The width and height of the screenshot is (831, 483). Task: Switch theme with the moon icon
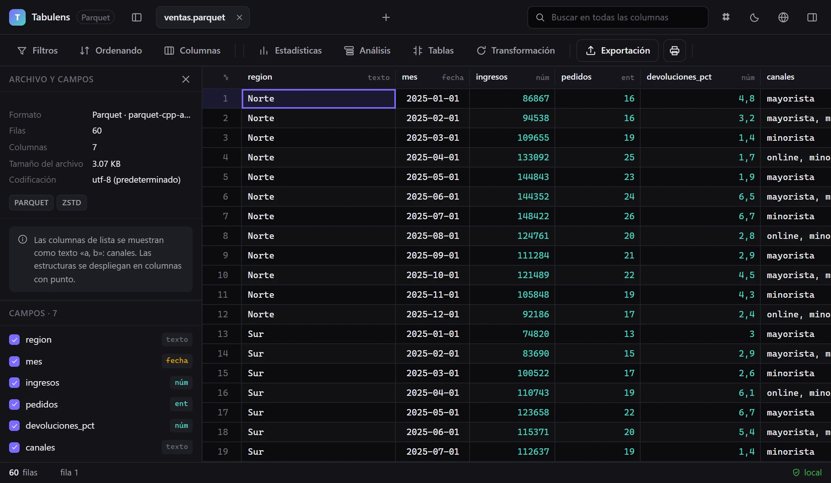(754, 17)
